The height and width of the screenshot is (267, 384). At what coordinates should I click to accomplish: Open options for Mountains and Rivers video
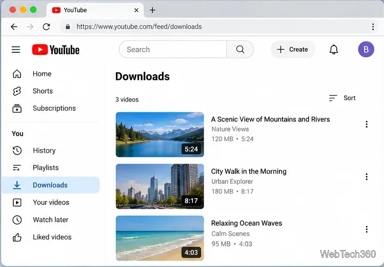tap(367, 125)
